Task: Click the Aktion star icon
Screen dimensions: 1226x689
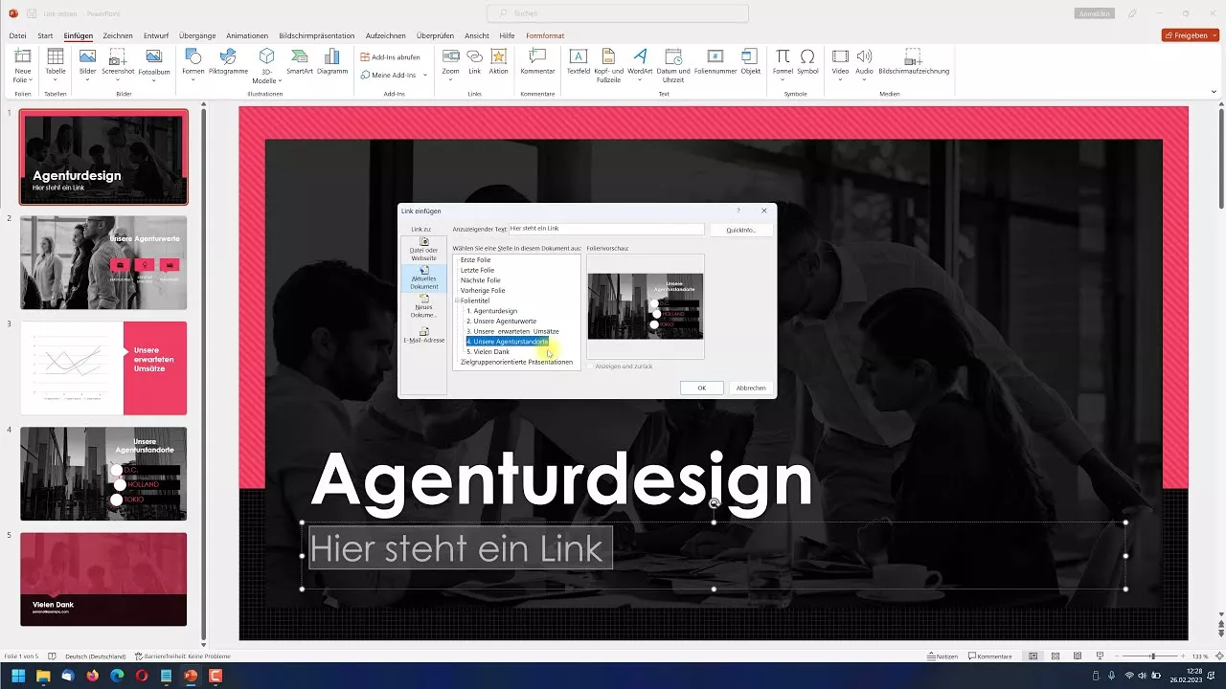Action: pyautogui.click(x=498, y=56)
